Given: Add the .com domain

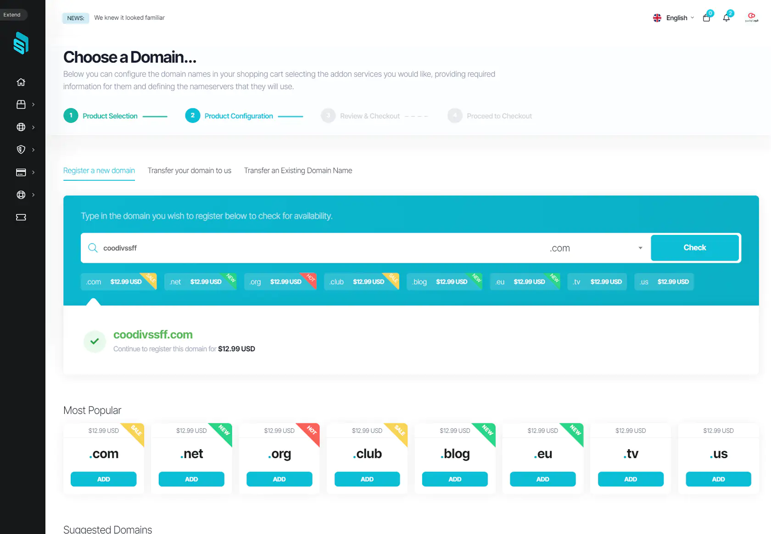Looking at the screenshot, I should point(104,479).
